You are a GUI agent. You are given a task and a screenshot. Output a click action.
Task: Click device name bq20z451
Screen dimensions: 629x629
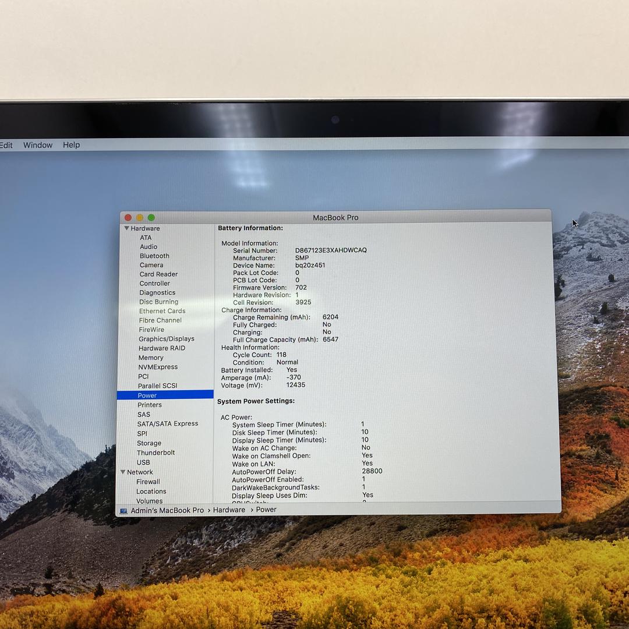[310, 265]
